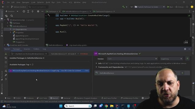Viewport: 195px width, 109px height.
Task: Click the top-level-entry-point breadcrumb
Action: [76, 45]
